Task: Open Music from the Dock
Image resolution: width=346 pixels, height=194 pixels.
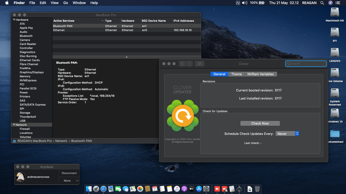Action: [x=177, y=189]
